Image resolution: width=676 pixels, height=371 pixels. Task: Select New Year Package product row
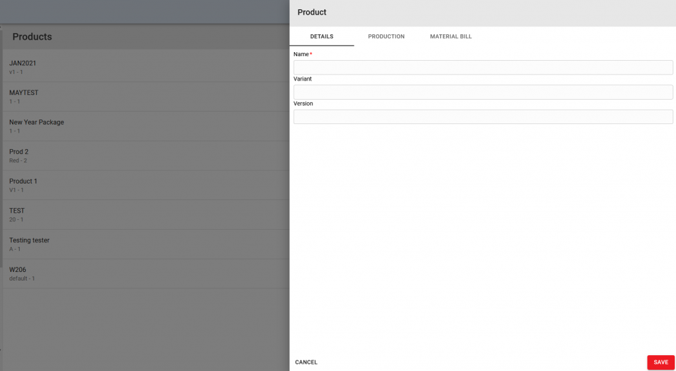(x=146, y=126)
